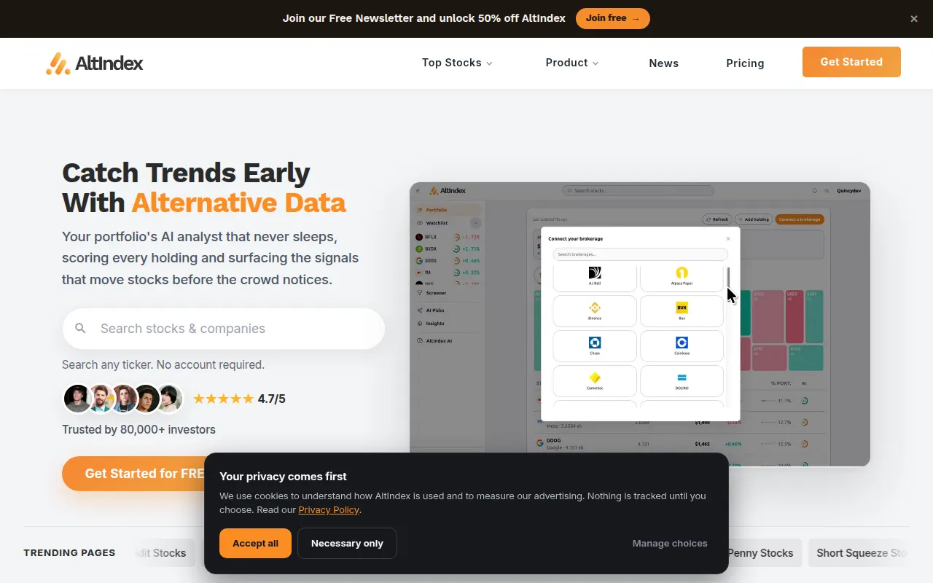Click the Search brokerages field in the demo
Viewport: 933px width, 583px height.
click(640, 254)
